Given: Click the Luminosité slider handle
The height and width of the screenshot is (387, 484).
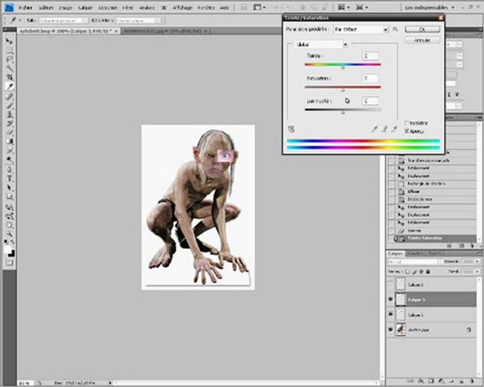Looking at the screenshot, I should tap(343, 112).
